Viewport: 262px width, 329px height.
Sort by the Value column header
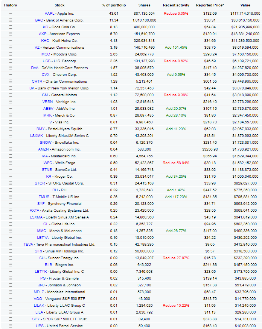(245, 5)
